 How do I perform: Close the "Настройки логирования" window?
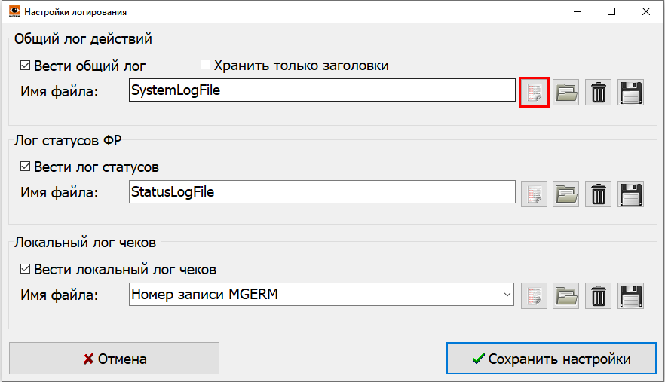[646, 12]
